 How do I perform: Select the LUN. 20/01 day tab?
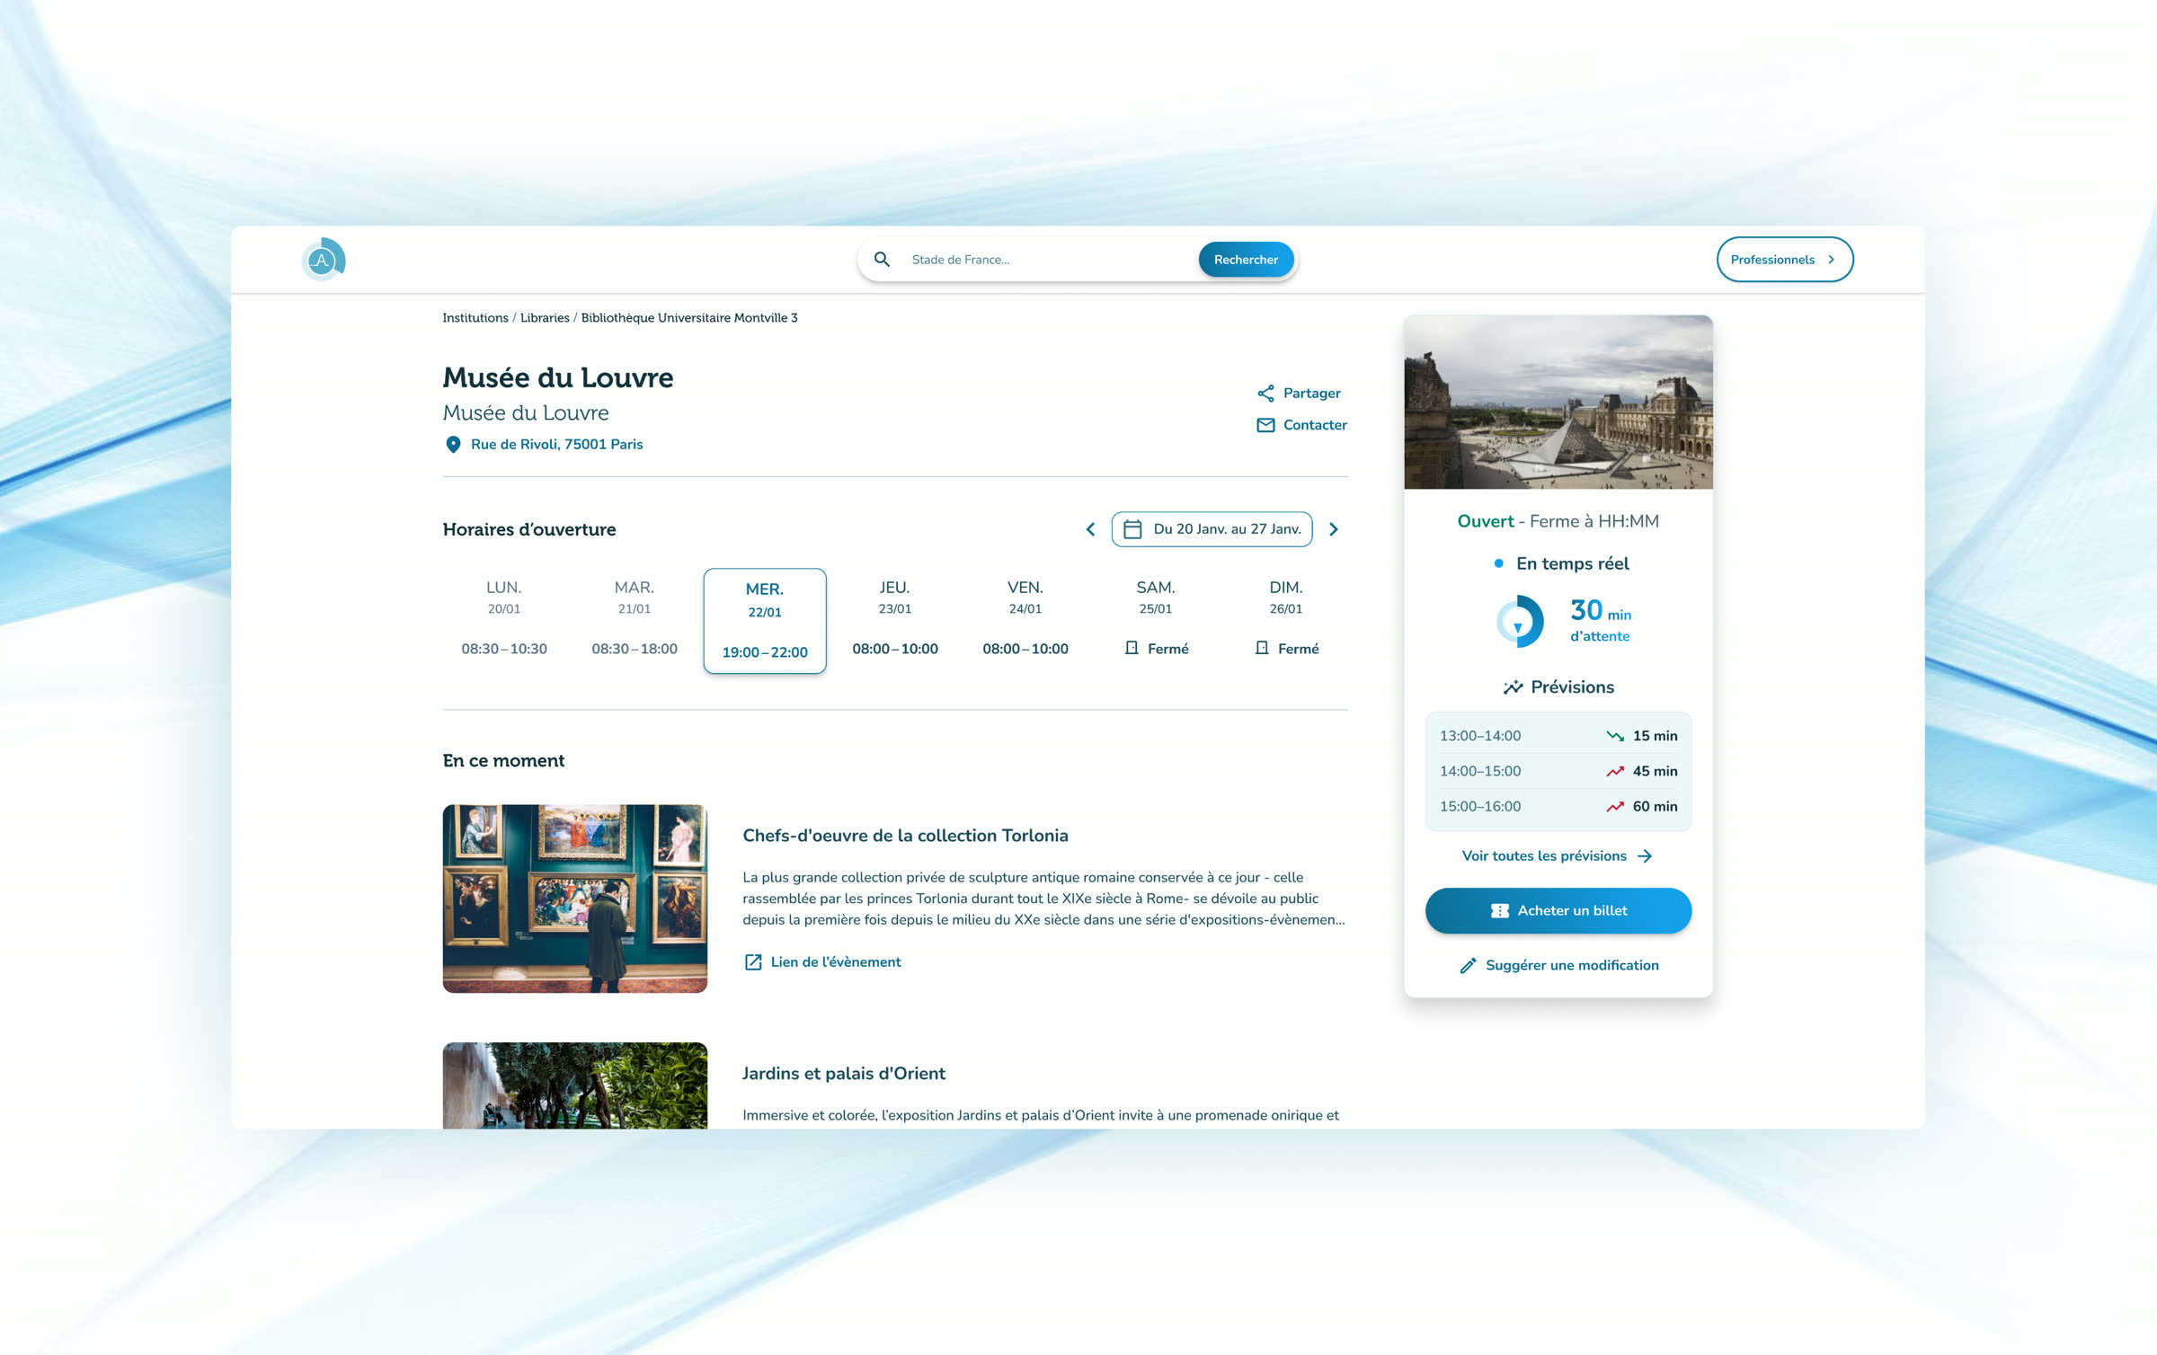tap(504, 619)
